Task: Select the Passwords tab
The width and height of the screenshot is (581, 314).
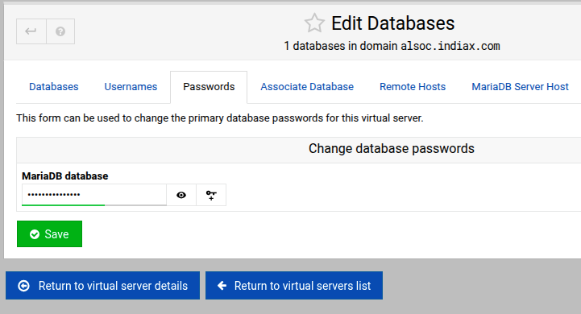Action: coord(209,87)
